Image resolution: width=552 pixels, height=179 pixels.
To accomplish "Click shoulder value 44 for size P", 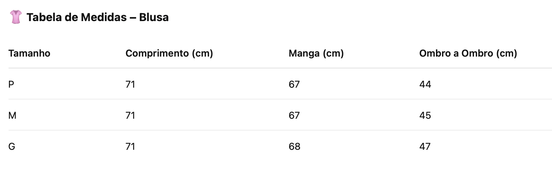I will pyautogui.click(x=425, y=84).
